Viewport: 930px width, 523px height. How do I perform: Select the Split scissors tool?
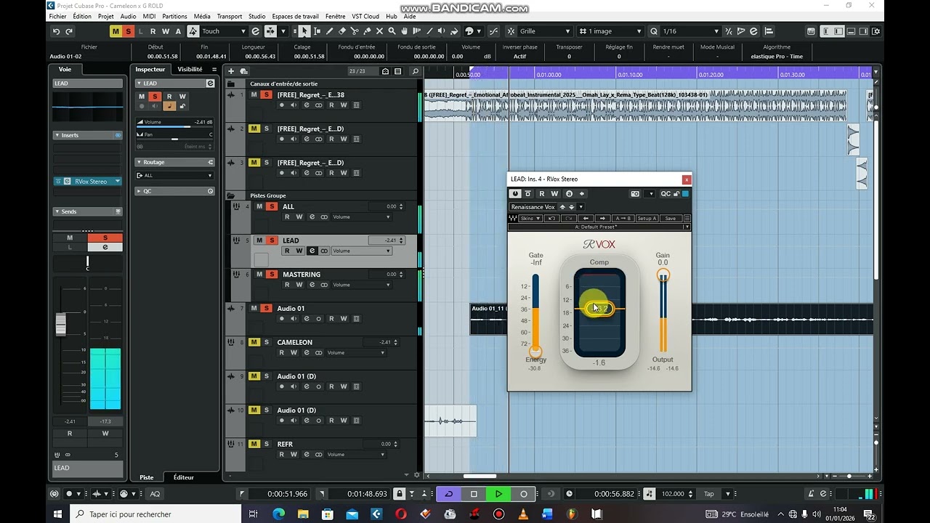(x=355, y=31)
